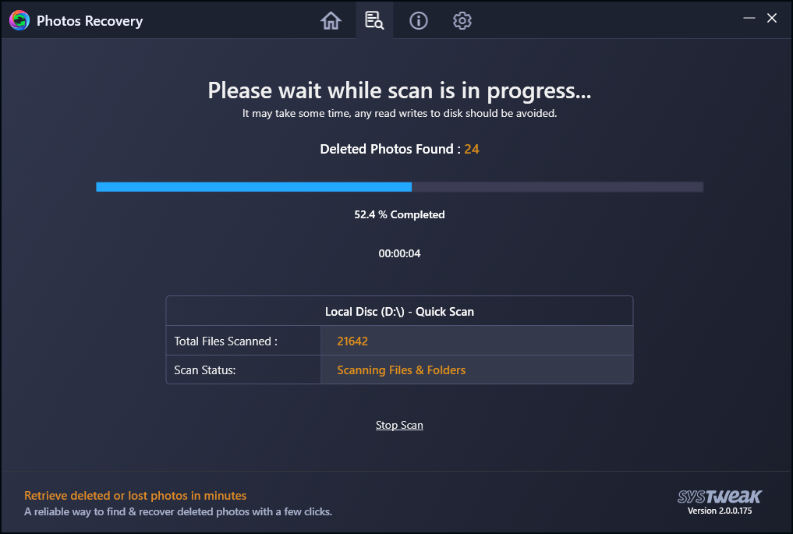Click Retrieve deleted or lost photos text
Viewport: 793px width, 534px height.
136,496
